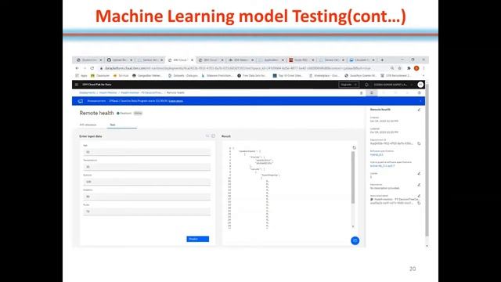501x282 pixels.
Task: Open Learn more link in announcement banner
Action: pos(175,101)
